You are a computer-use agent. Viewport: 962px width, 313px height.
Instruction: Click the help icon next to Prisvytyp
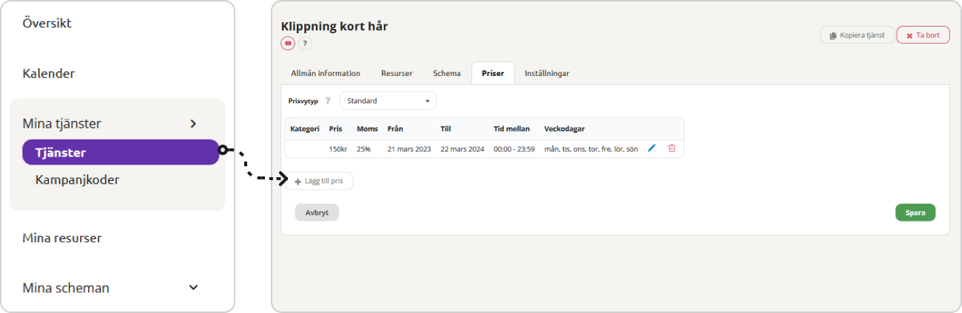coord(328,101)
